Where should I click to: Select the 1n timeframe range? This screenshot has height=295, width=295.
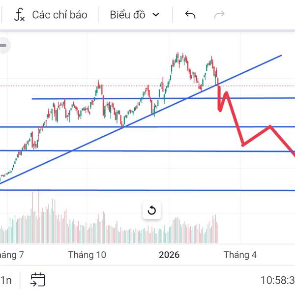(6, 280)
